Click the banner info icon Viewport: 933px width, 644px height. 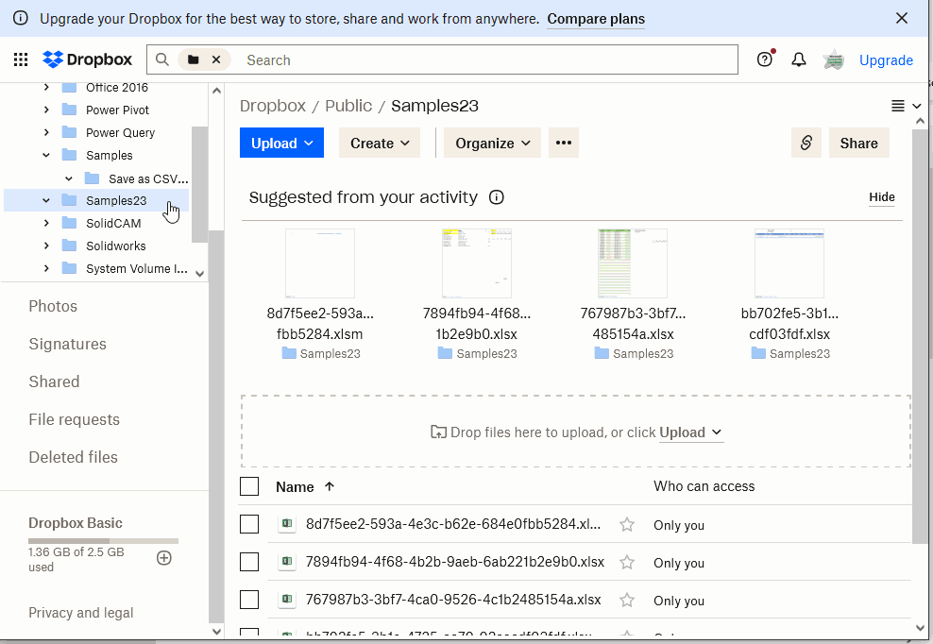20,19
